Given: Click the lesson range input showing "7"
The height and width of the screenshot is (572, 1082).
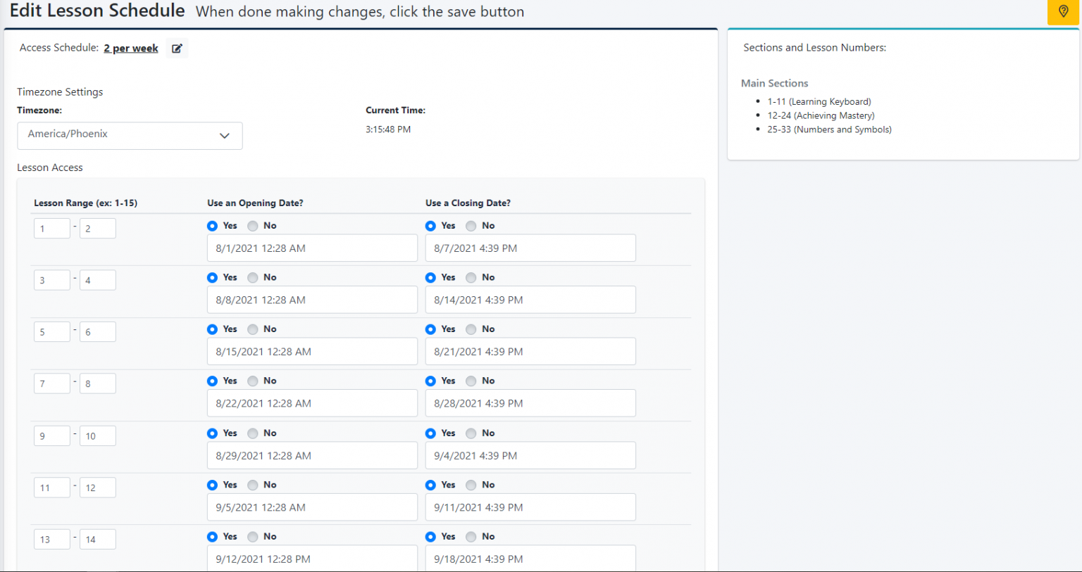Looking at the screenshot, I should point(51,383).
